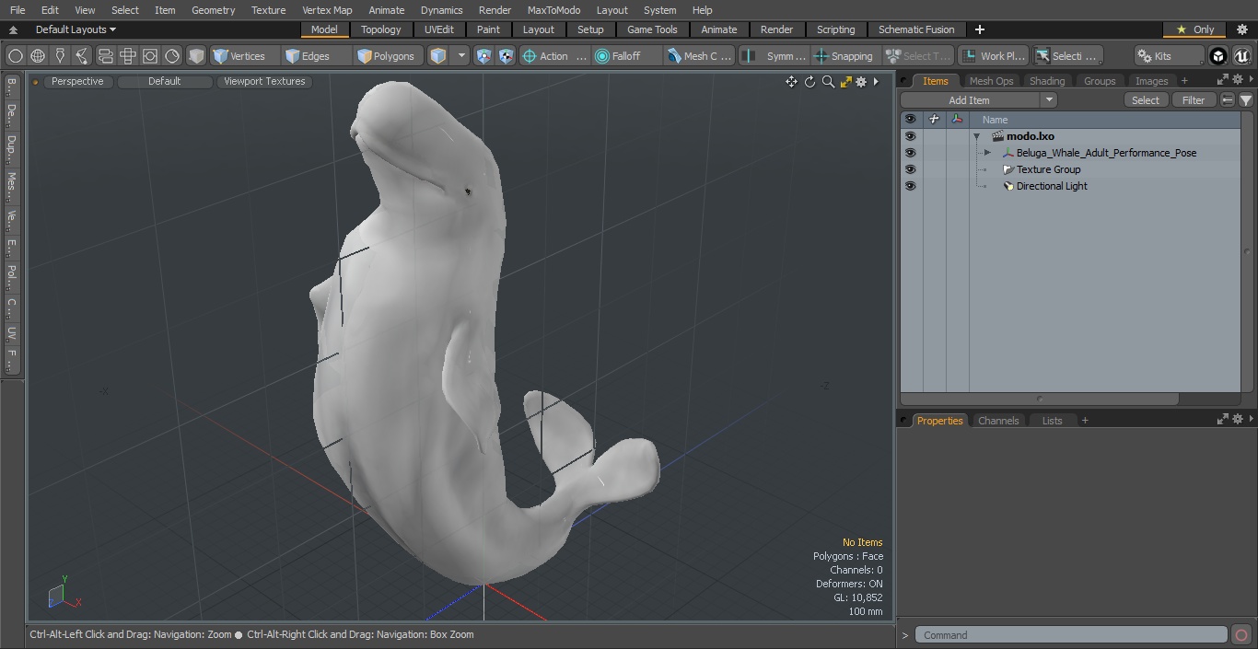
Task: Open the Falloff menu
Action: [x=627, y=56]
